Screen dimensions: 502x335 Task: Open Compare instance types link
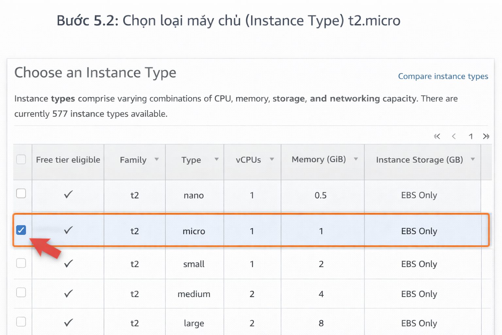pos(443,76)
